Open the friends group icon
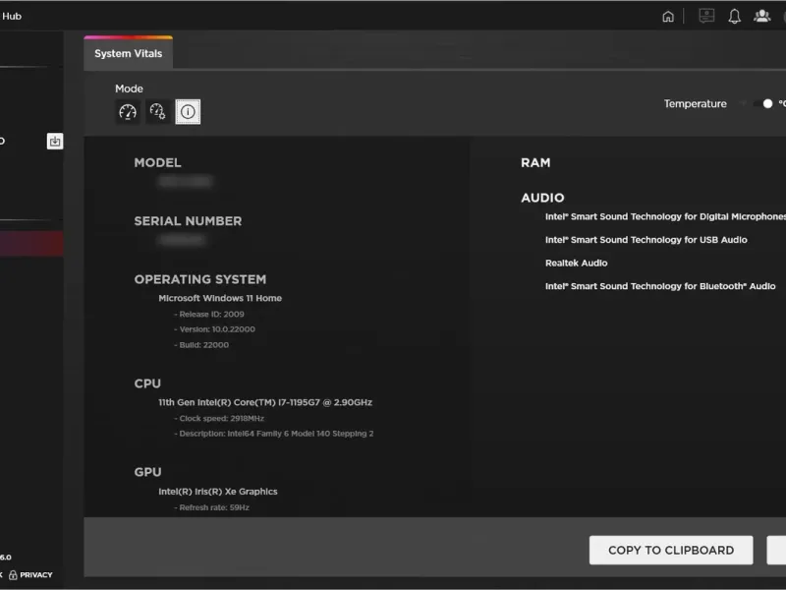This screenshot has width=786, height=590. coord(761,16)
